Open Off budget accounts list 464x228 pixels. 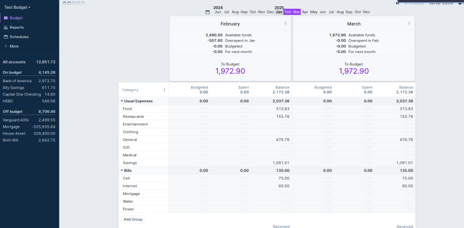point(29,112)
